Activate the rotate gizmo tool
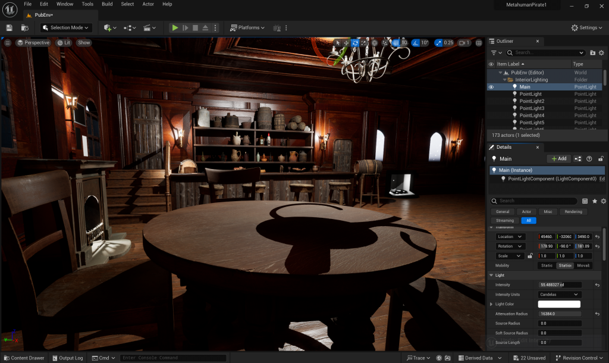 [355, 43]
